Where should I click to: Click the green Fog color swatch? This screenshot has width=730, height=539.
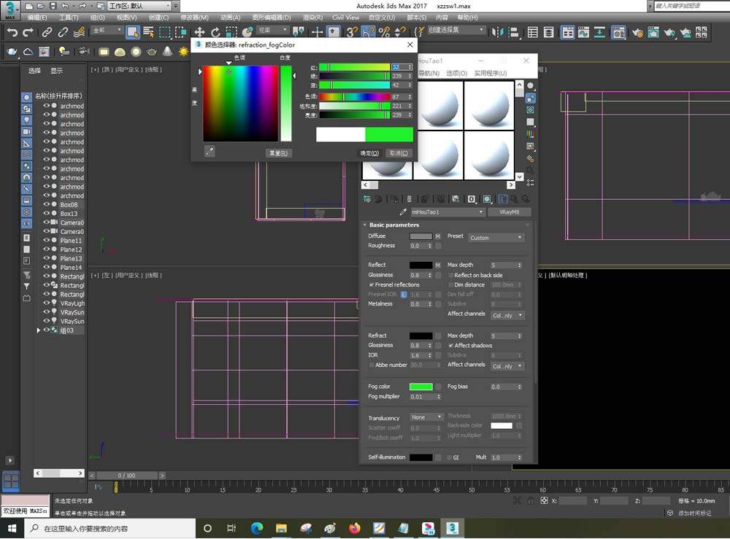420,387
